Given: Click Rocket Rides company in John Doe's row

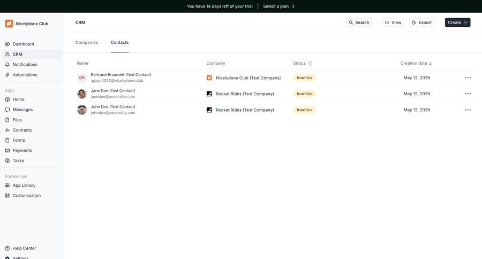Looking at the screenshot, I should pos(245,110).
